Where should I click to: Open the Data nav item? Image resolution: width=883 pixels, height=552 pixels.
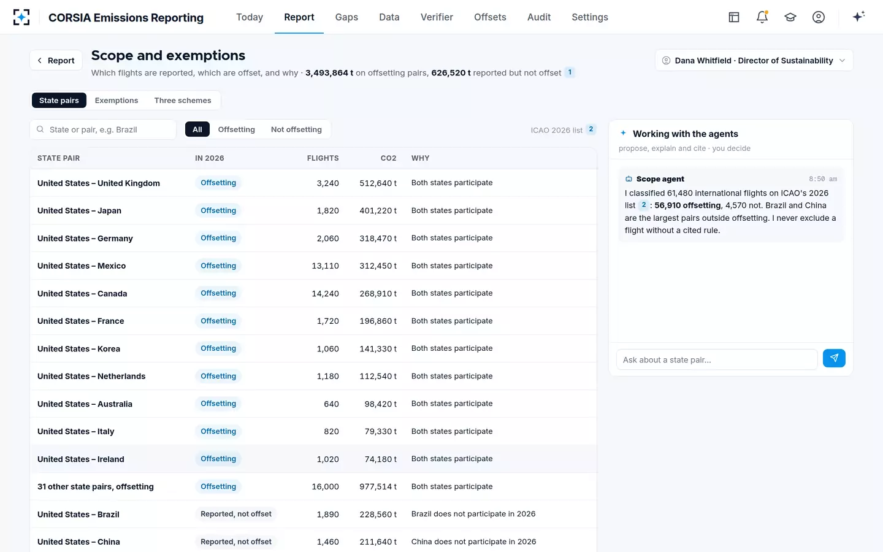[x=389, y=17]
